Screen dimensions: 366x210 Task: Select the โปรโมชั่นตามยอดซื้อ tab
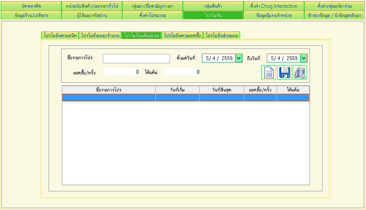pos(182,35)
